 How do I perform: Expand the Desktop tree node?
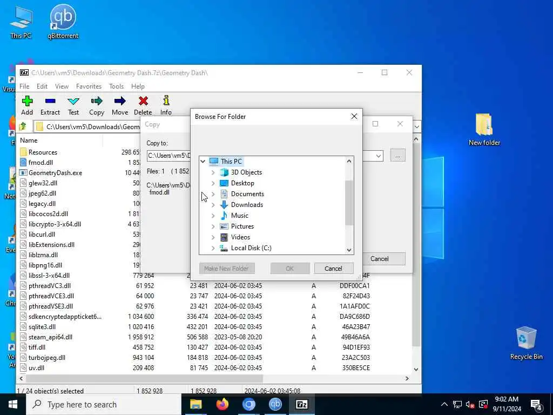213,183
